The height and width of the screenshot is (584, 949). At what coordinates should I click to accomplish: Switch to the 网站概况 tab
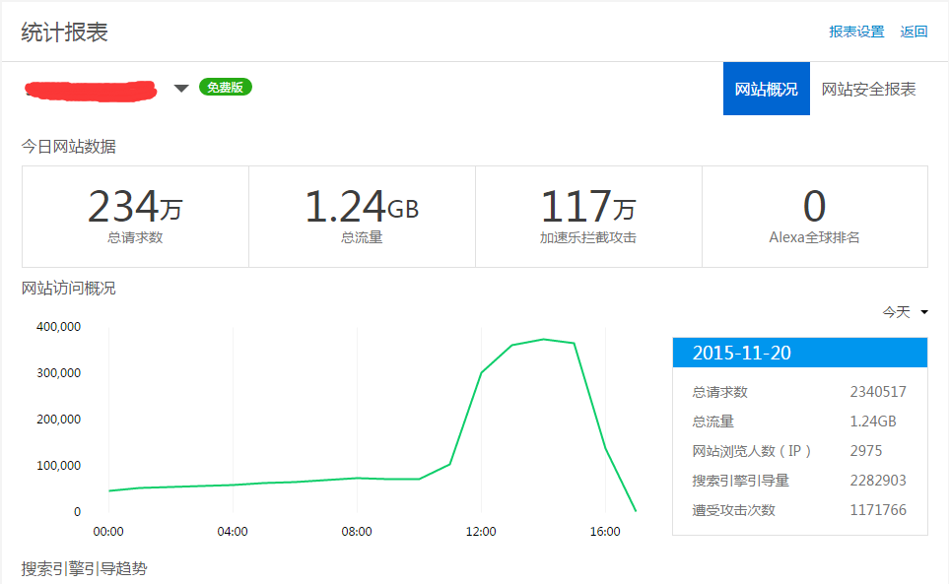tap(766, 89)
